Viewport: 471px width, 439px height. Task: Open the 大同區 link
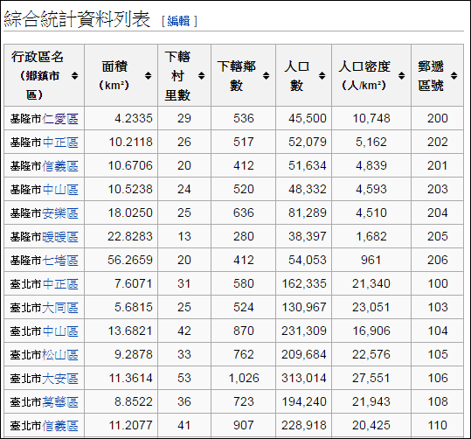click(x=60, y=308)
